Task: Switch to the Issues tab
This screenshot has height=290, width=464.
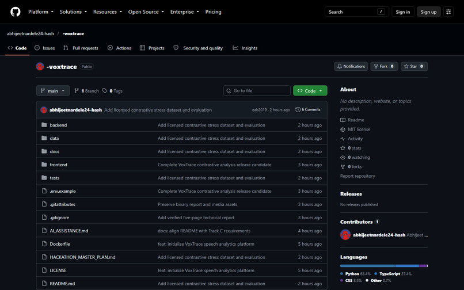Action: point(45,48)
